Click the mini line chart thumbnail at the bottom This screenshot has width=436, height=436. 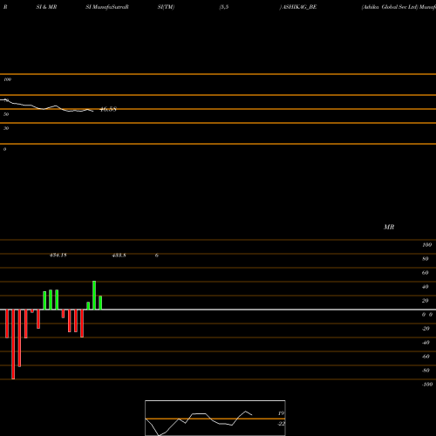[x=215, y=418]
